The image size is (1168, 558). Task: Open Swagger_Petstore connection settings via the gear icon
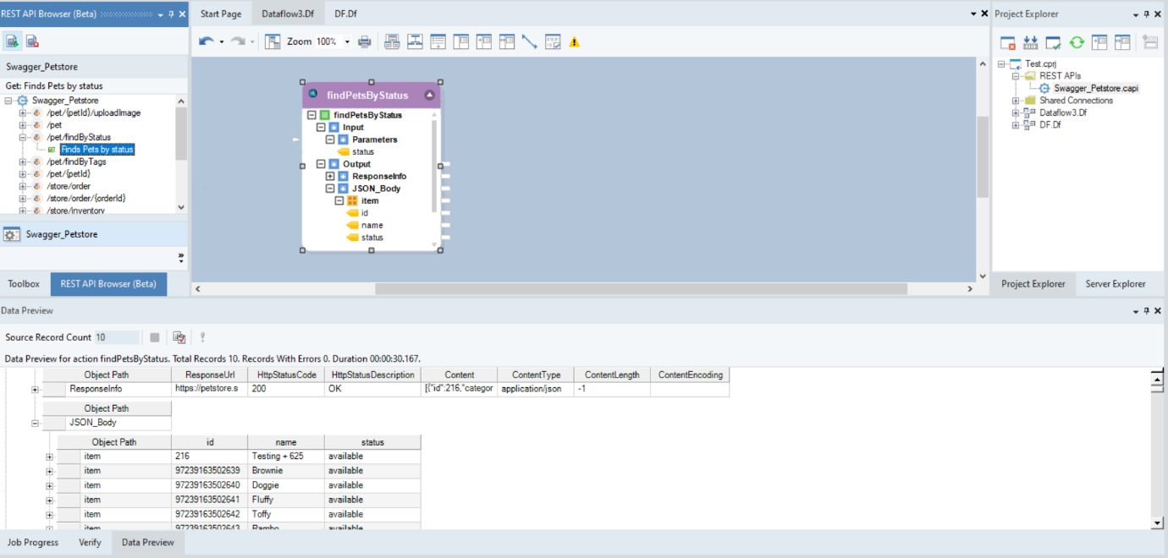tap(10, 233)
